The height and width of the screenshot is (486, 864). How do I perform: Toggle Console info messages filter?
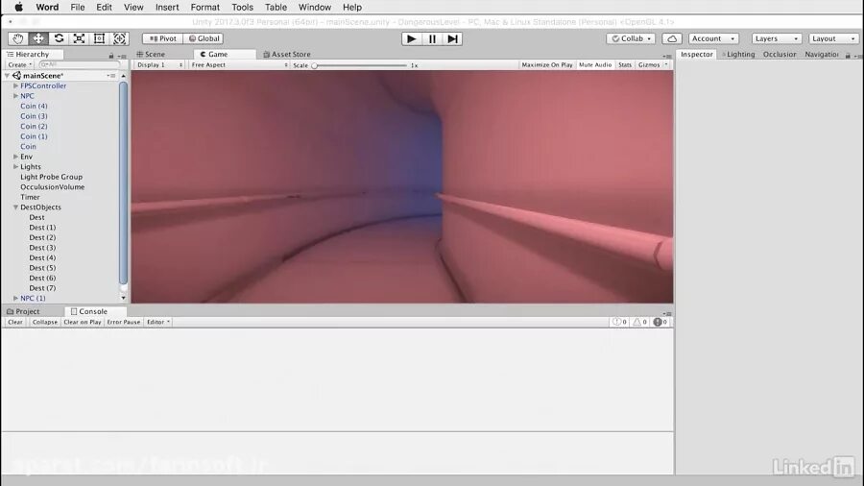click(619, 322)
